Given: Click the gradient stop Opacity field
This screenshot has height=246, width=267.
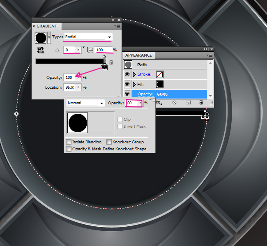Looking at the screenshot, I should pyautogui.click(x=69, y=78).
